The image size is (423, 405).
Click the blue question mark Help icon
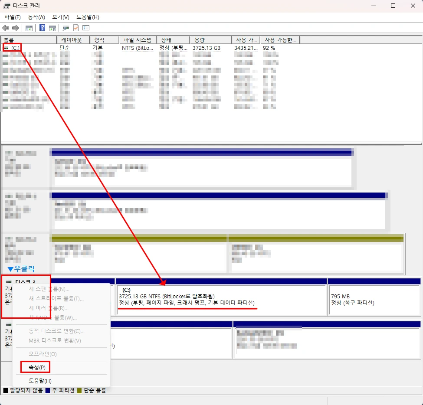43,28
